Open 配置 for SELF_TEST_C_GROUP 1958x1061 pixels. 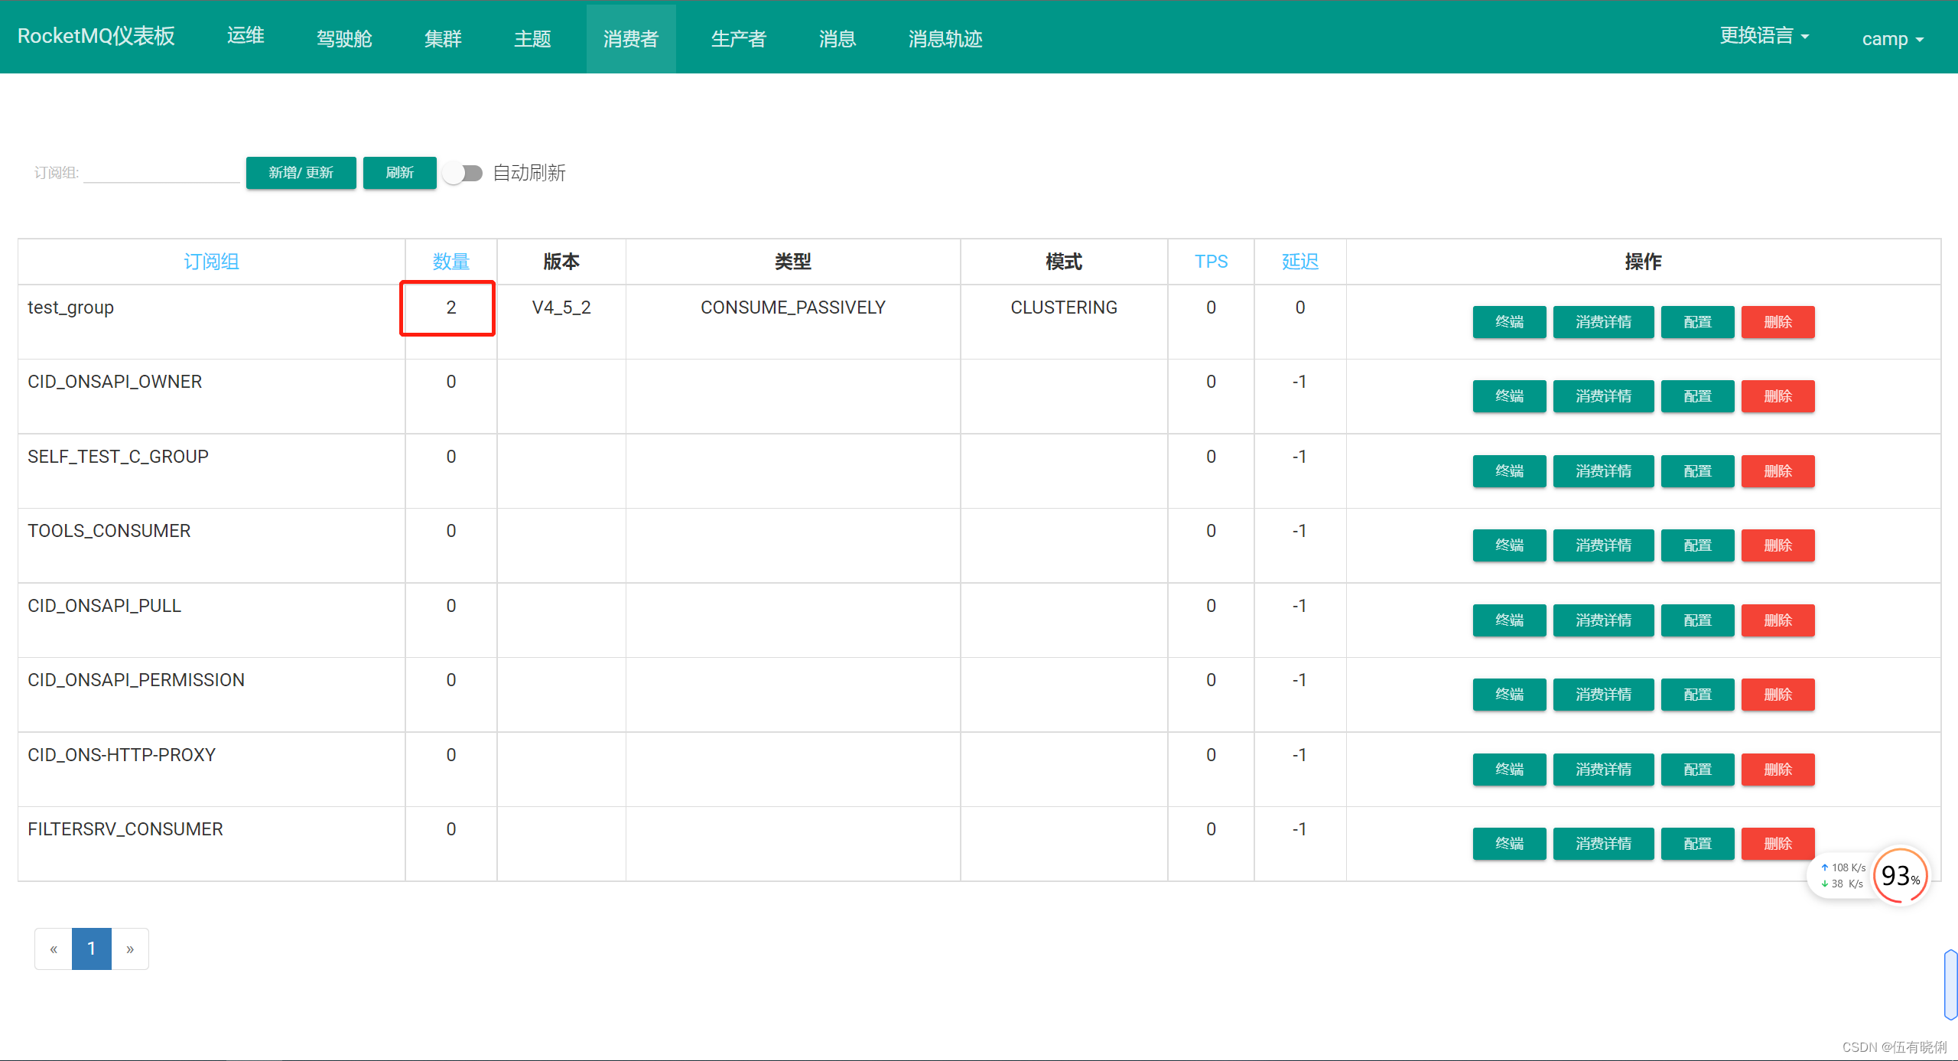pyautogui.click(x=1697, y=471)
